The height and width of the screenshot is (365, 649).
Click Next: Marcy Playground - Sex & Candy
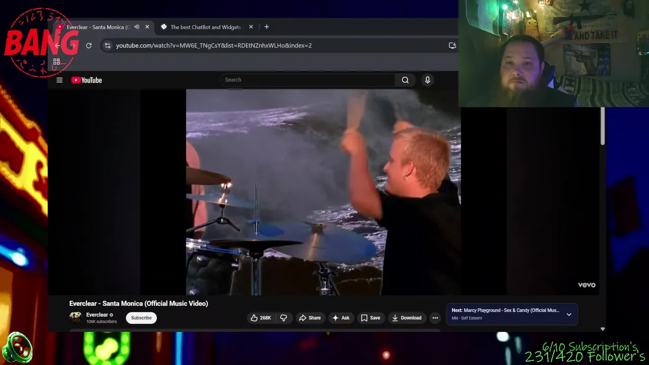coord(506,310)
